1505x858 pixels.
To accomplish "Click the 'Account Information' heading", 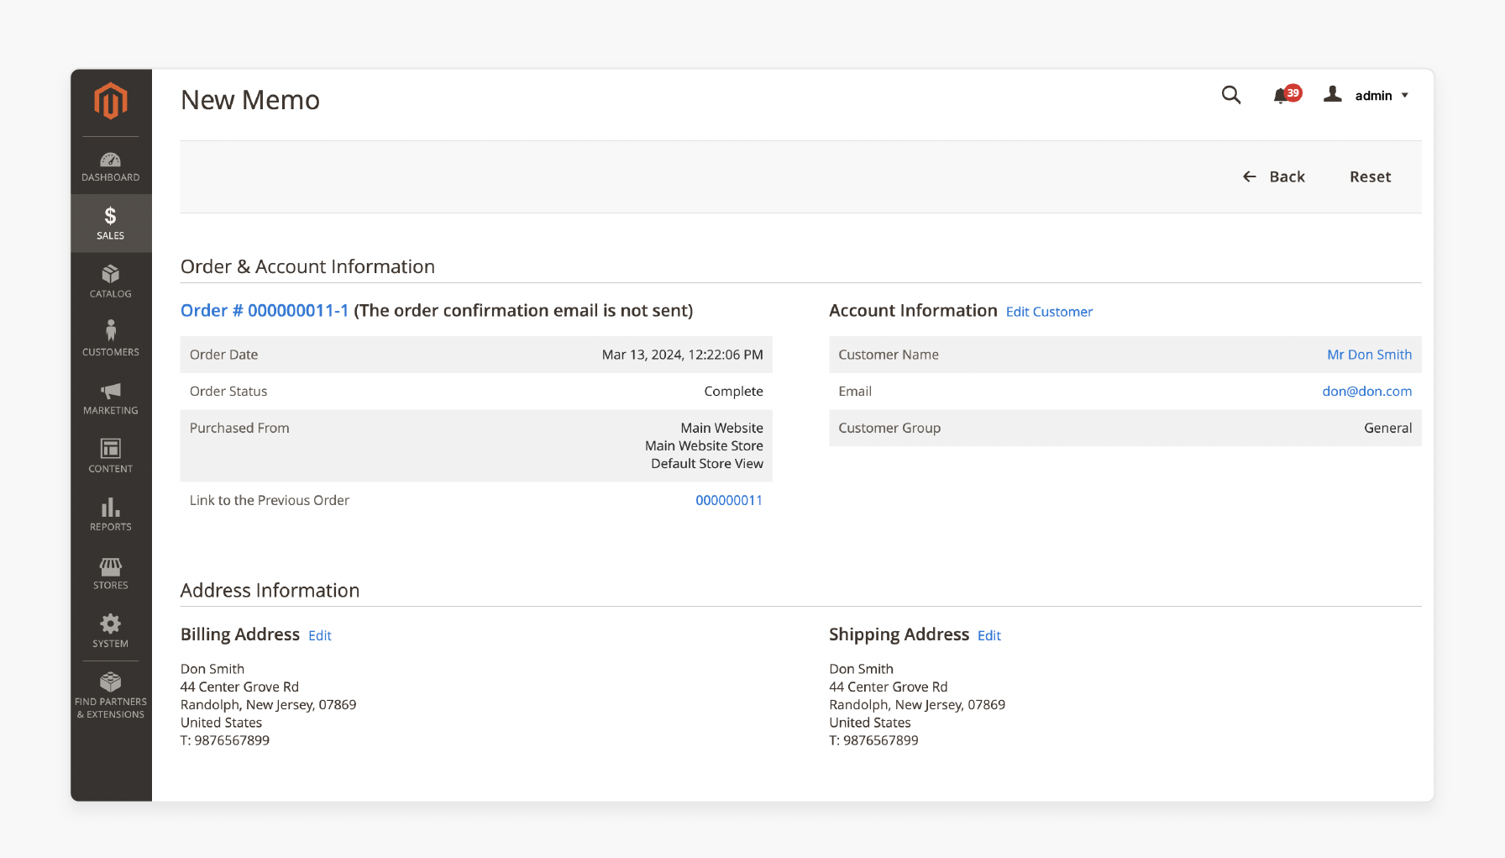I will click(x=913, y=311).
